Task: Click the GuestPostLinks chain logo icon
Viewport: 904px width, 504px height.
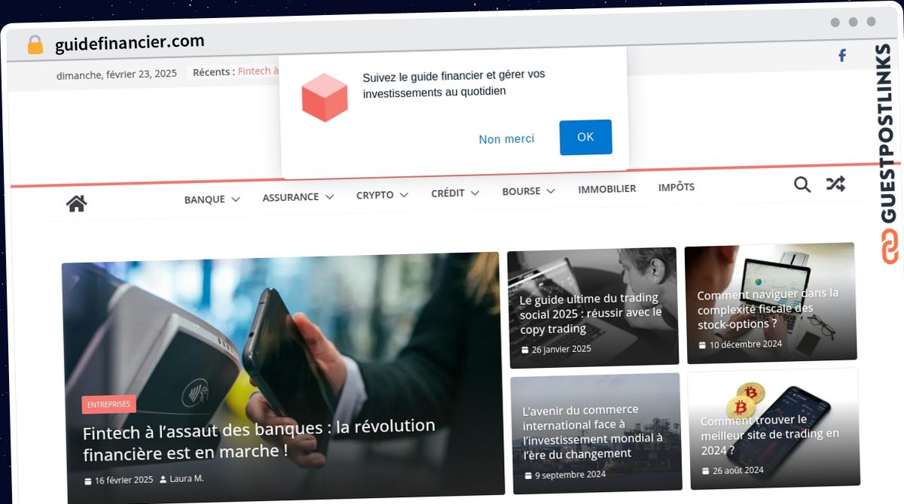Action: [890, 247]
